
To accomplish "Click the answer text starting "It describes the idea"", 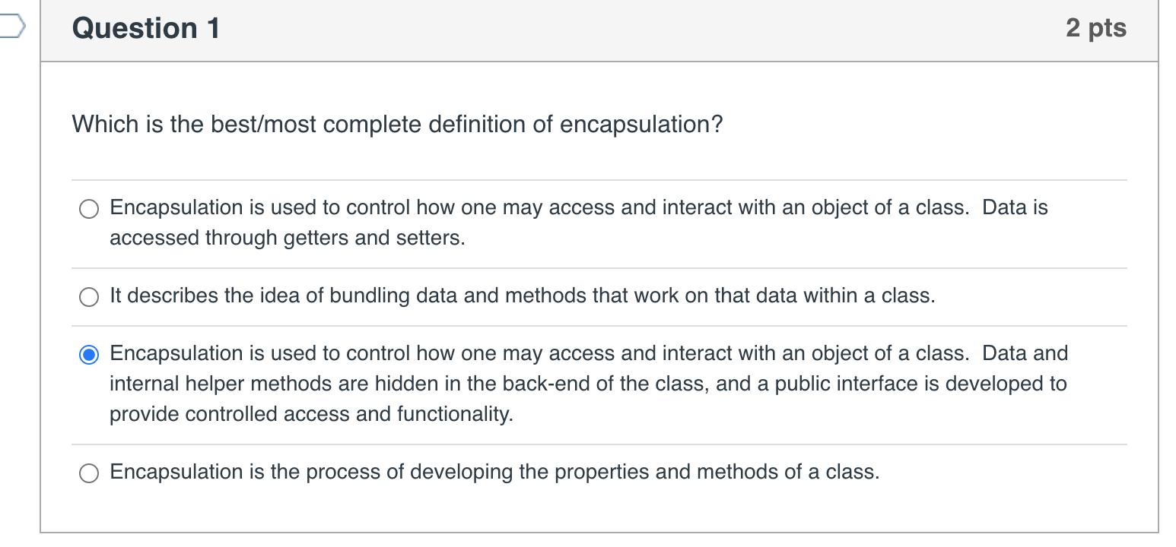I will coord(522,296).
